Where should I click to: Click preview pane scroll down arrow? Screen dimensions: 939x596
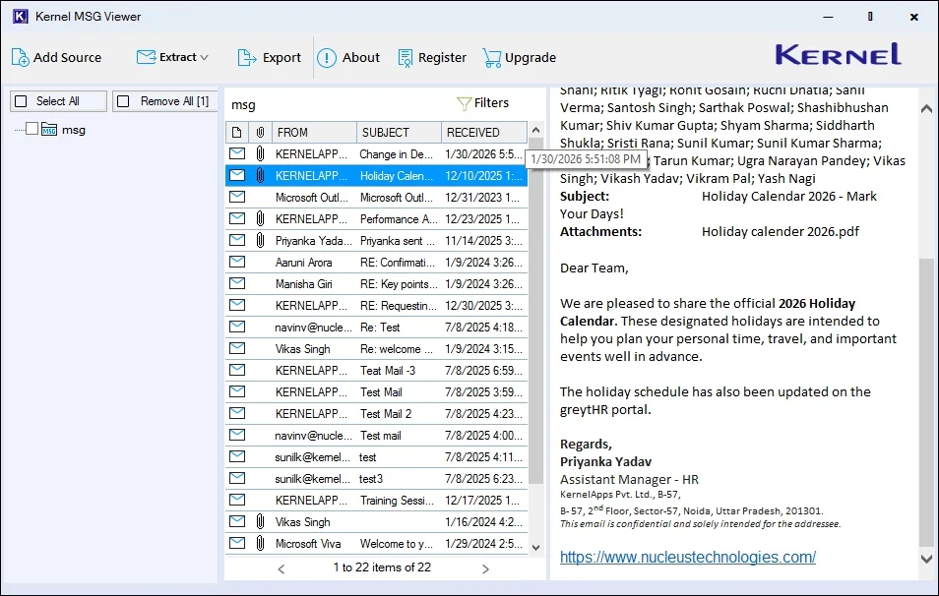point(926,559)
